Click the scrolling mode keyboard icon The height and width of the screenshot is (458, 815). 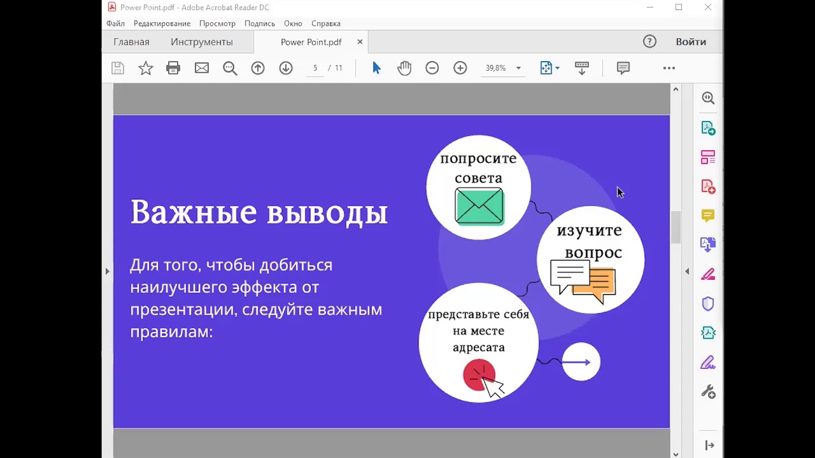click(x=582, y=68)
